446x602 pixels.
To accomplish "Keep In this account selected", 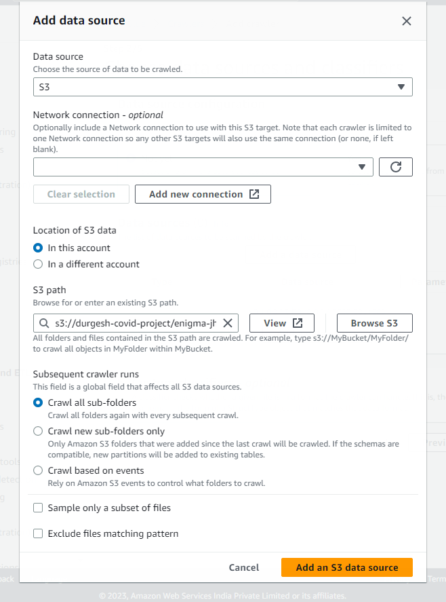I will click(x=38, y=248).
